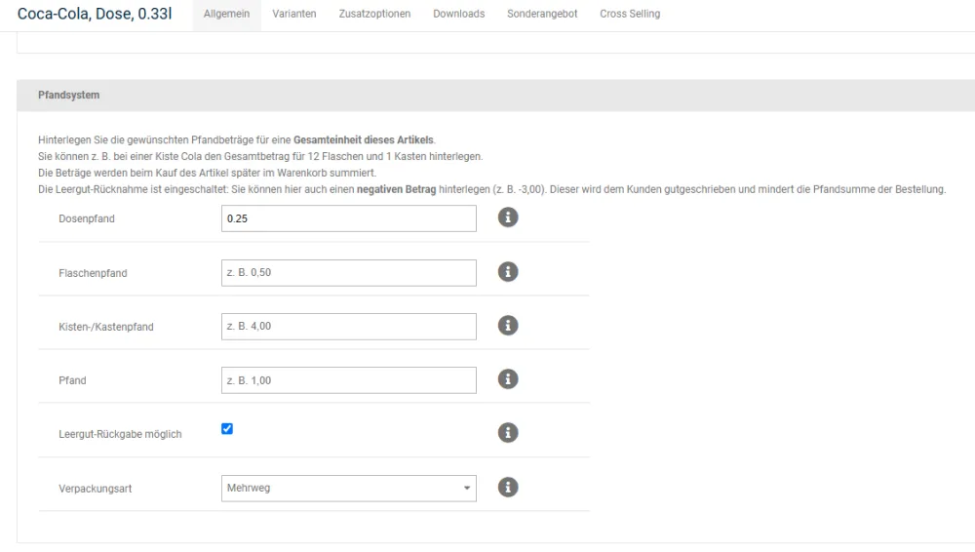Click the Kisten-/Kastenpfand input field
Viewport: 975px width, 552px height.
point(349,327)
